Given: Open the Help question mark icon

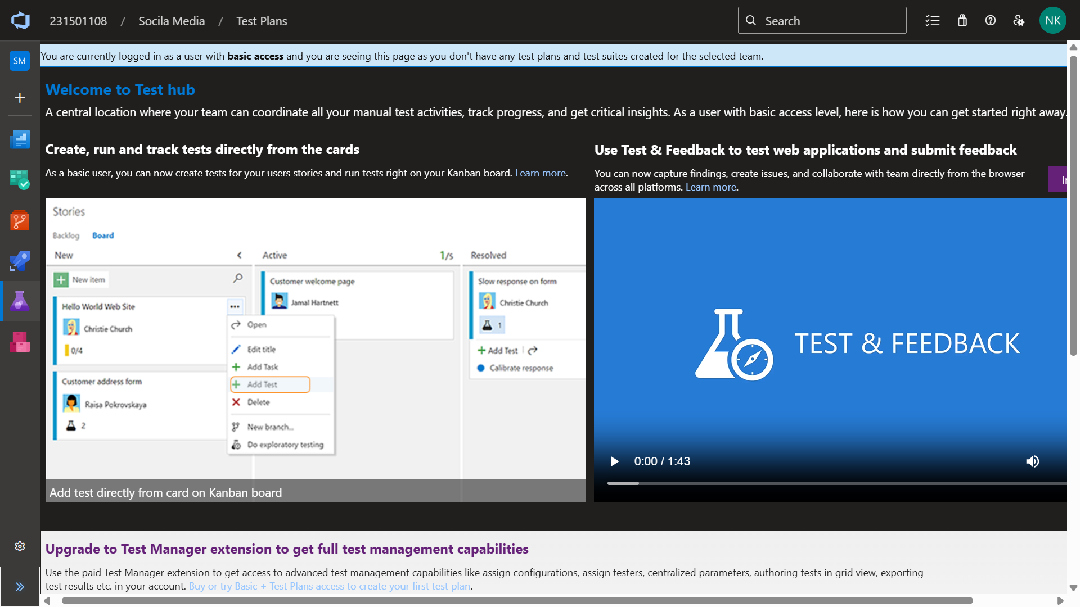Looking at the screenshot, I should click(990, 21).
